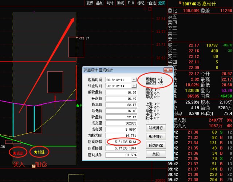Click the 底部 star marker on chart
Viewport: 233px width, 182px height.
[x=18, y=153]
